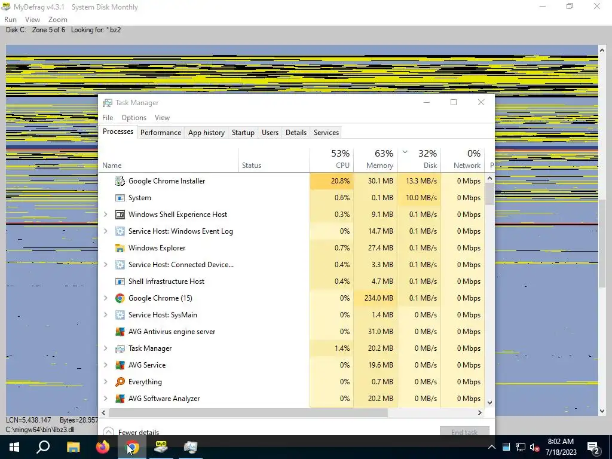Open the Users tab
Image resolution: width=612 pixels, height=459 pixels.
(270, 133)
